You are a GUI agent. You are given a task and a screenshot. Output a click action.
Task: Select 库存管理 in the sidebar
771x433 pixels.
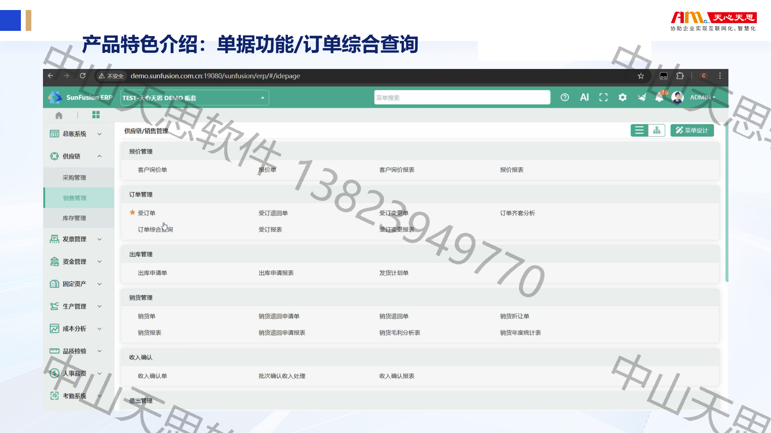pyautogui.click(x=79, y=218)
